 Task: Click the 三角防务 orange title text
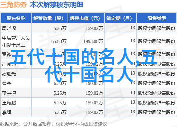click(x=13, y=5)
